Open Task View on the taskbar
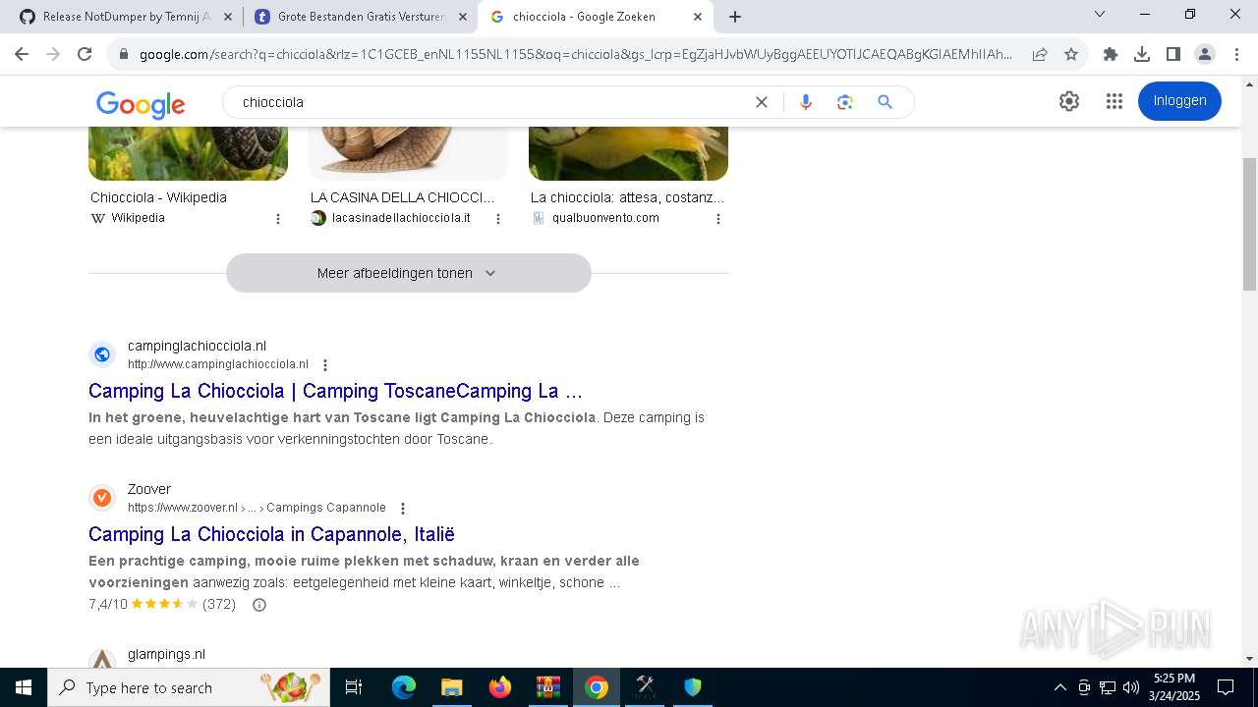1258x707 pixels. (354, 687)
